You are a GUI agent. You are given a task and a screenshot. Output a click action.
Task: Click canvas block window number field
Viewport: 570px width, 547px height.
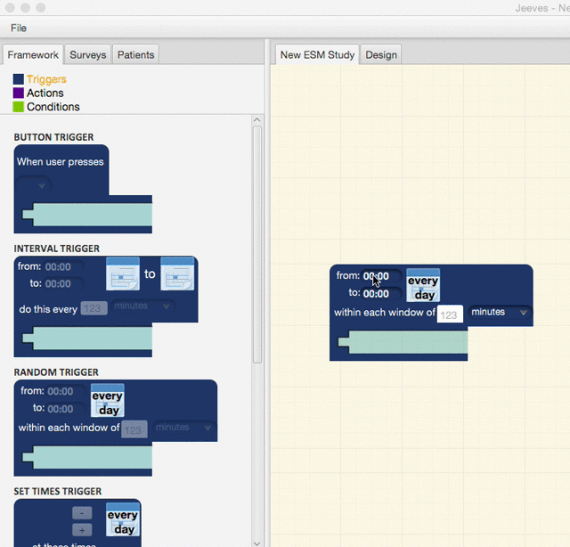pos(450,314)
